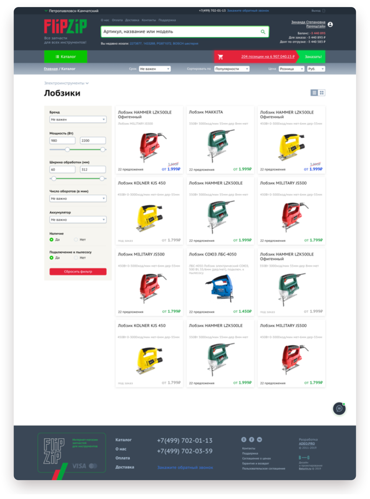The image size is (370, 499).
Task: Open Каталог in the footer menu
Action: tap(123, 440)
